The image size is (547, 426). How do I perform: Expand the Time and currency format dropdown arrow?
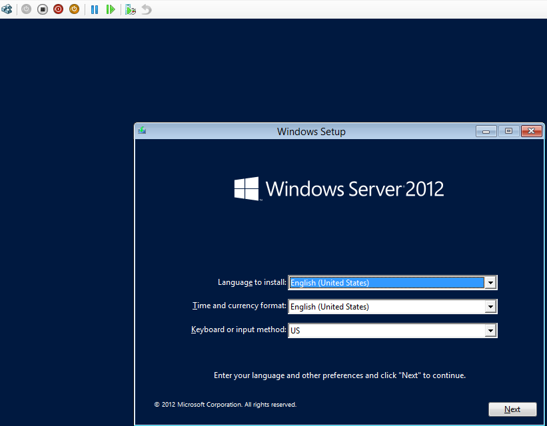[x=490, y=307]
